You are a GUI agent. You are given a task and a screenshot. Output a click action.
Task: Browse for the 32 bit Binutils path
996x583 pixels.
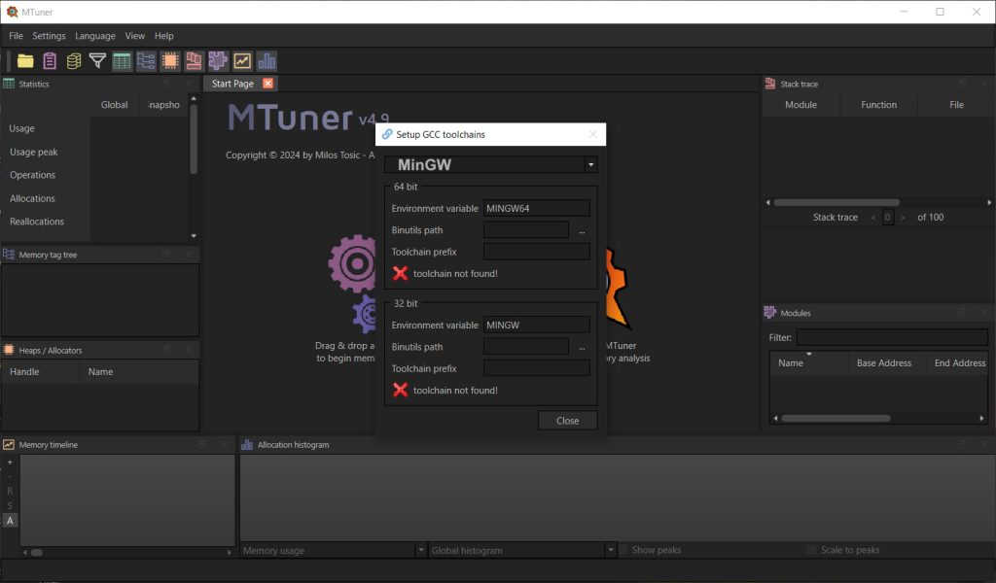click(582, 347)
